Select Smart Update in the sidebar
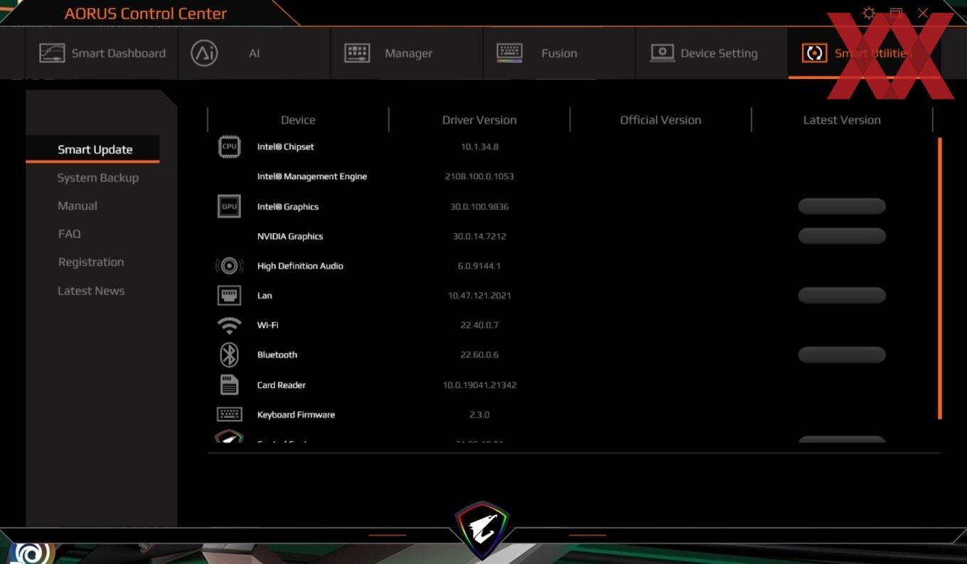967x564 pixels. [95, 149]
